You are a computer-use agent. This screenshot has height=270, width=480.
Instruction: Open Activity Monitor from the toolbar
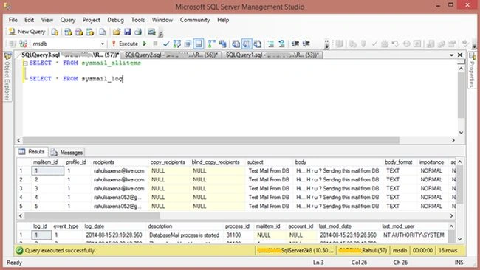tap(151, 32)
